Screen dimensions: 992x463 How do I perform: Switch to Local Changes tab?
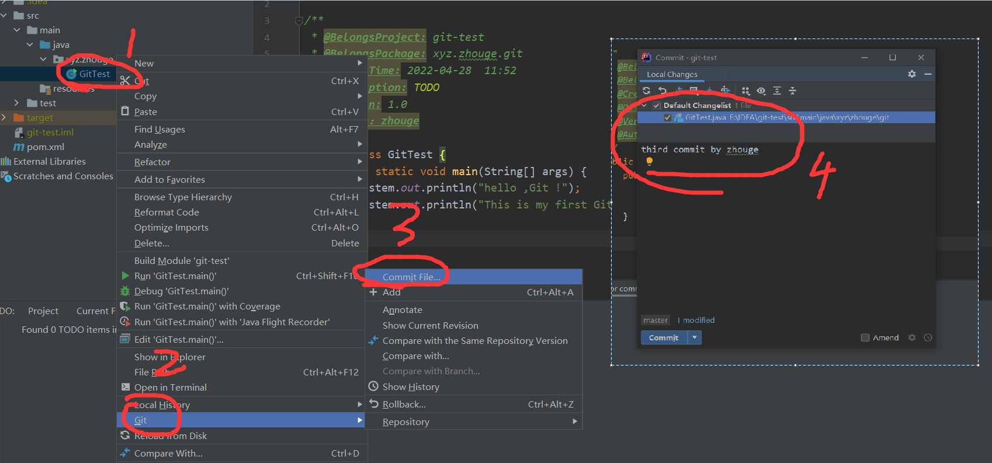[672, 75]
